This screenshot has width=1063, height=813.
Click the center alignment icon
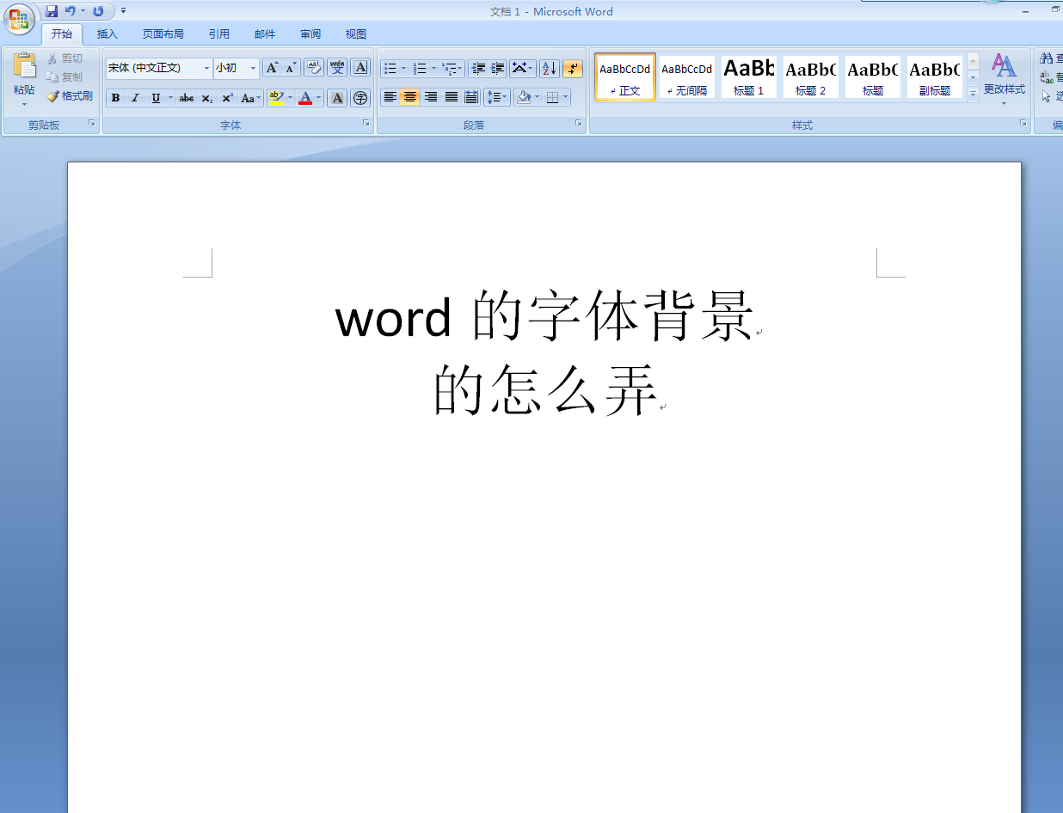click(410, 97)
